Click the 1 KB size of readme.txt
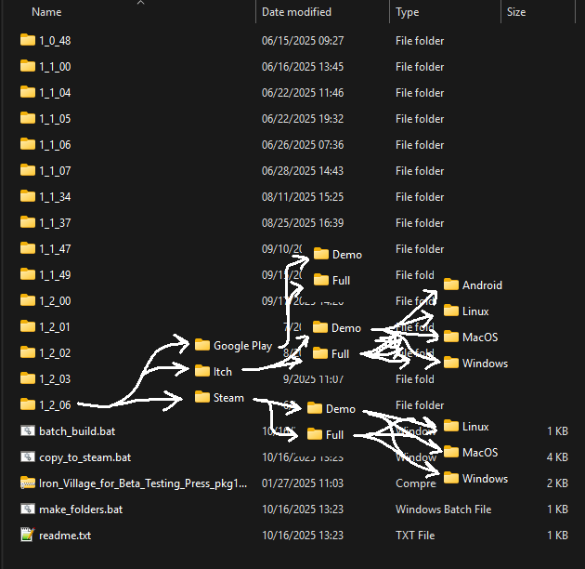 coord(557,536)
